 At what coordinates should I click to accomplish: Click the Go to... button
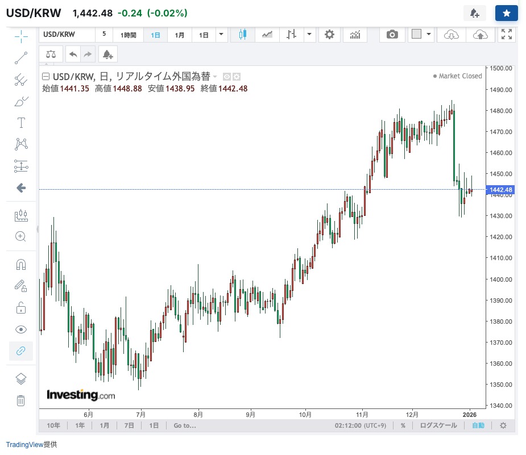point(185,425)
